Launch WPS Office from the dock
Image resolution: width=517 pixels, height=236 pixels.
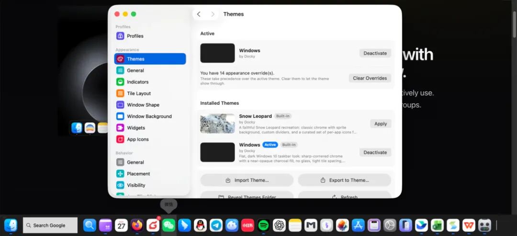coord(469,225)
